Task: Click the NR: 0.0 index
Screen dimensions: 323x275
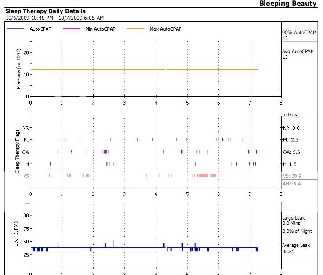Action: [291, 128]
